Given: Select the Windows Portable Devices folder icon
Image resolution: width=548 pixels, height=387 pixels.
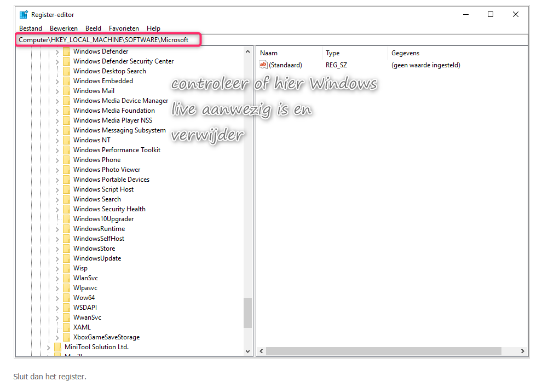Looking at the screenshot, I should (x=66, y=180).
